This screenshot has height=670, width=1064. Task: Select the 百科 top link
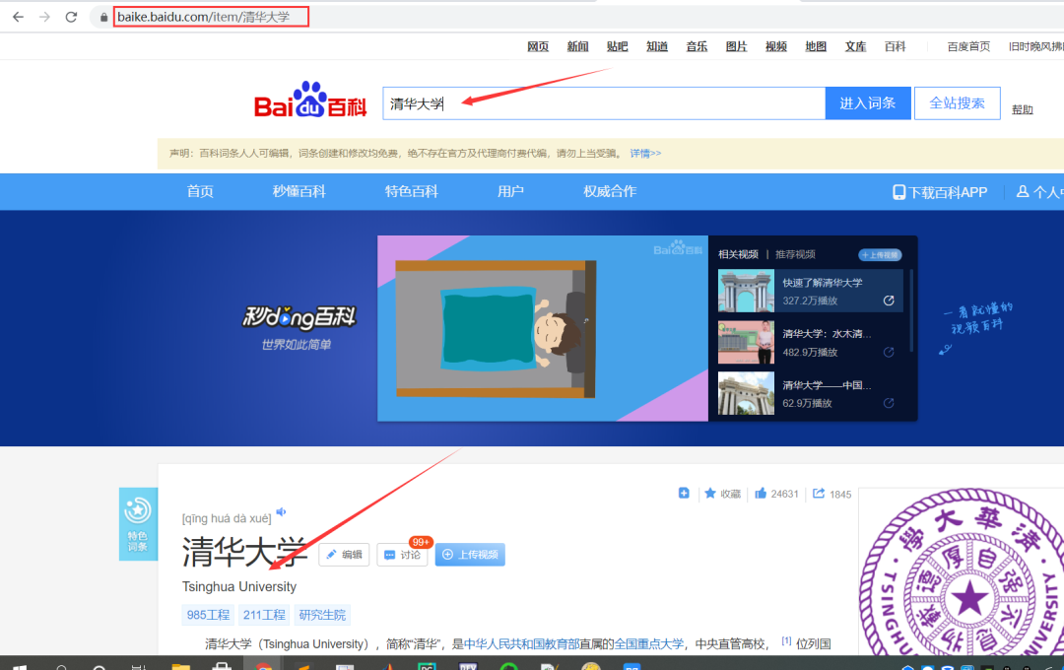point(895,47)
